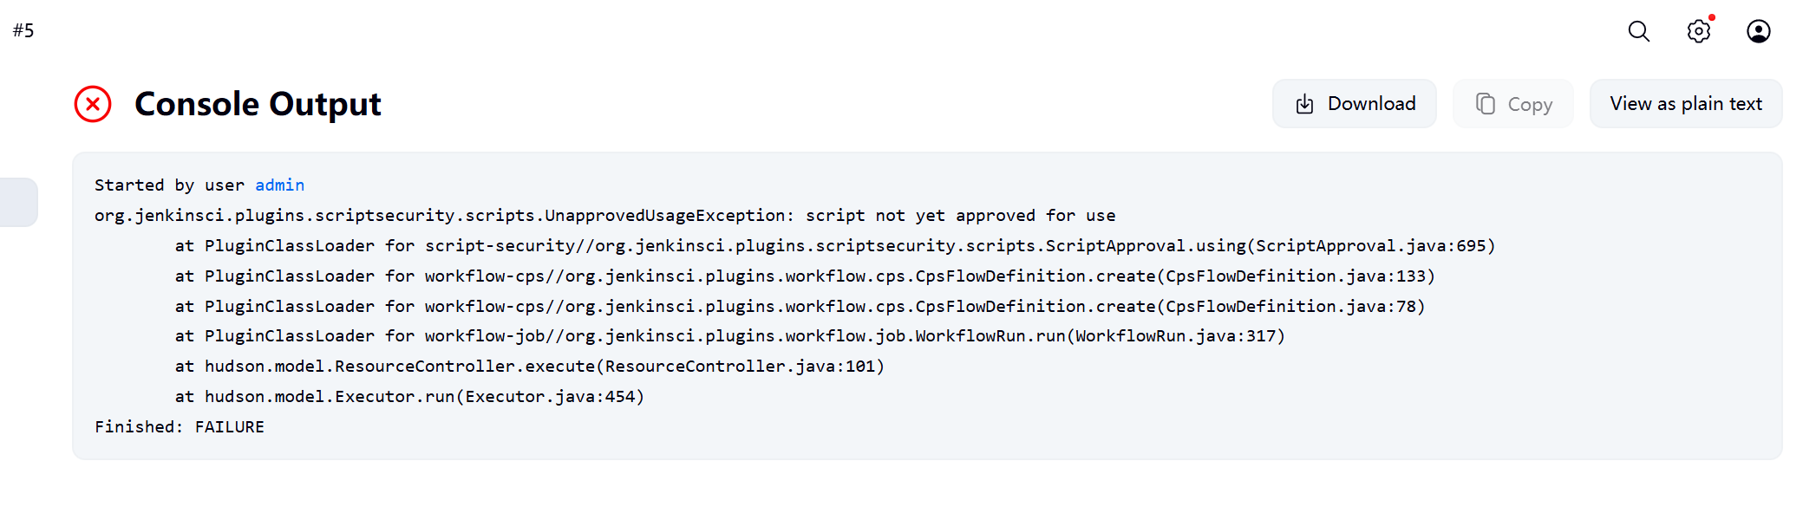Screen dimensions: 1816x526
Task: Click the "Finished: FAILURE" line
Action: coord(180,426)
